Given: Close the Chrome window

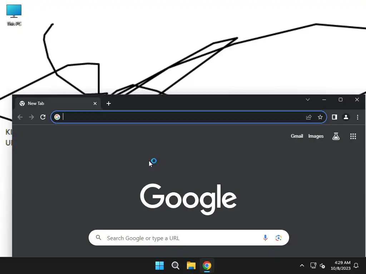Looking at the screenshot, I should pos(357,100).
